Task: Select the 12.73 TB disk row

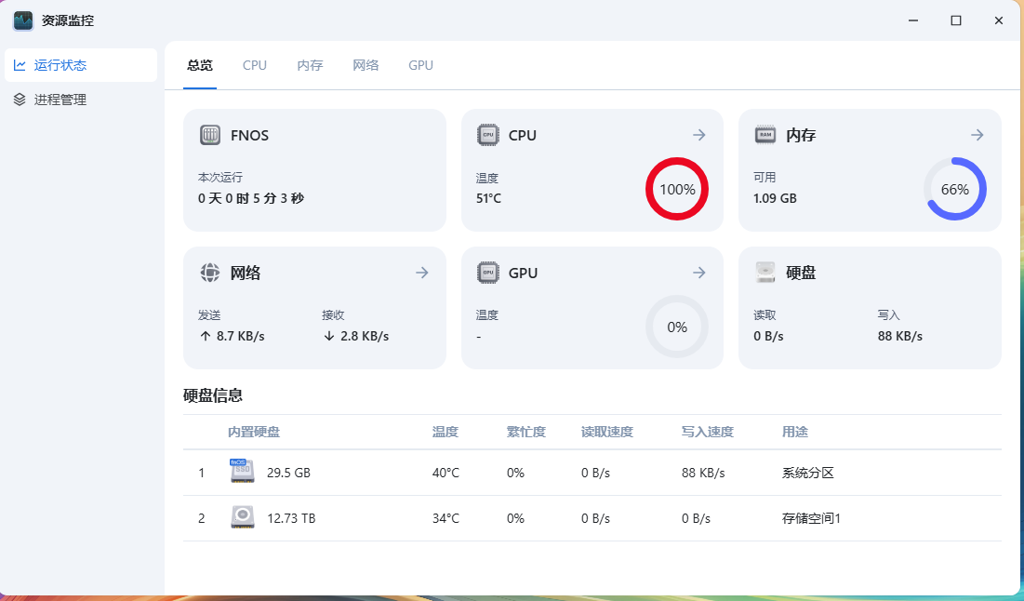Action: pos(592,518)
